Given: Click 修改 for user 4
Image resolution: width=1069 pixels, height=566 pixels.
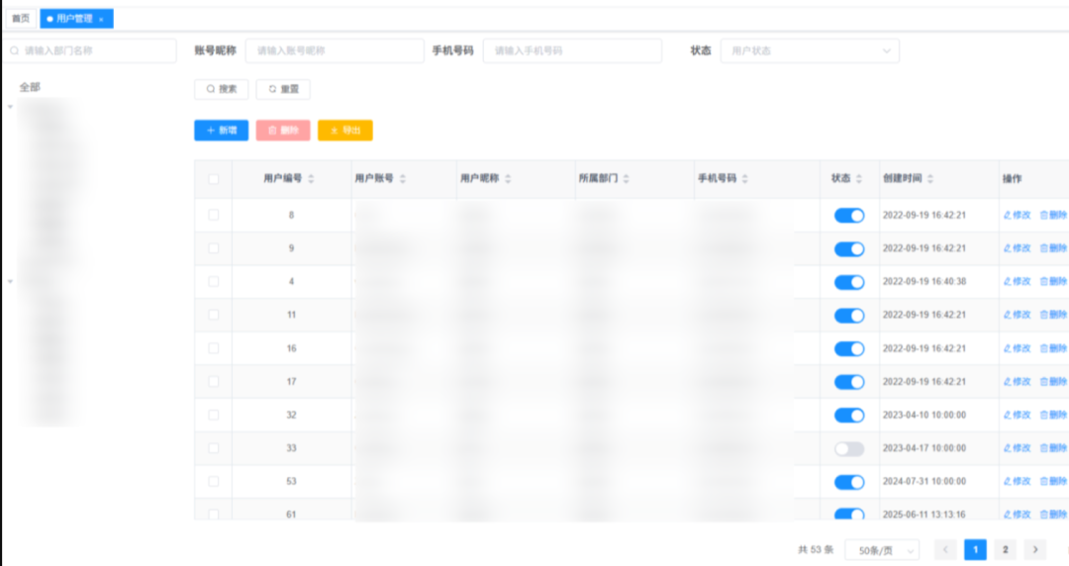Looking at the screenshot, I should pyautogui.click(x=1018, y=282).
